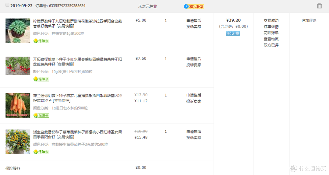Apply 申请售后 for 矮生番茄 item
The height and width of the screenshot is (175, 329).
194,131
